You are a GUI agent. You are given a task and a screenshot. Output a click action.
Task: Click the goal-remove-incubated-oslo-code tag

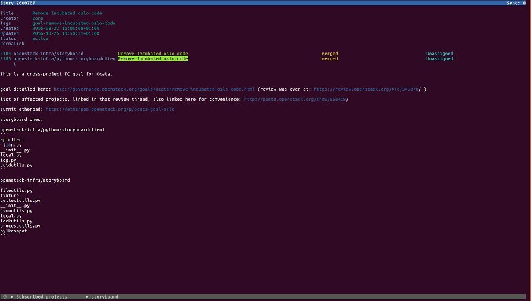(x=74, y=23)
